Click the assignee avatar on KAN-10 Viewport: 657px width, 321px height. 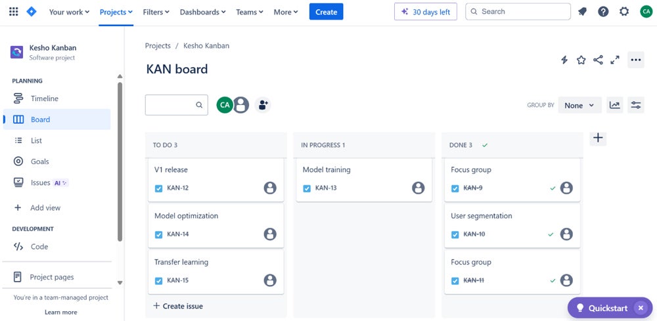[x=566, y=234]
